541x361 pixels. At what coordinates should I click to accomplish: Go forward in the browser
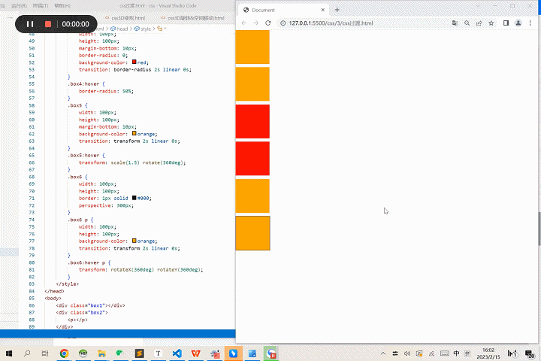(x=255, y=23)
